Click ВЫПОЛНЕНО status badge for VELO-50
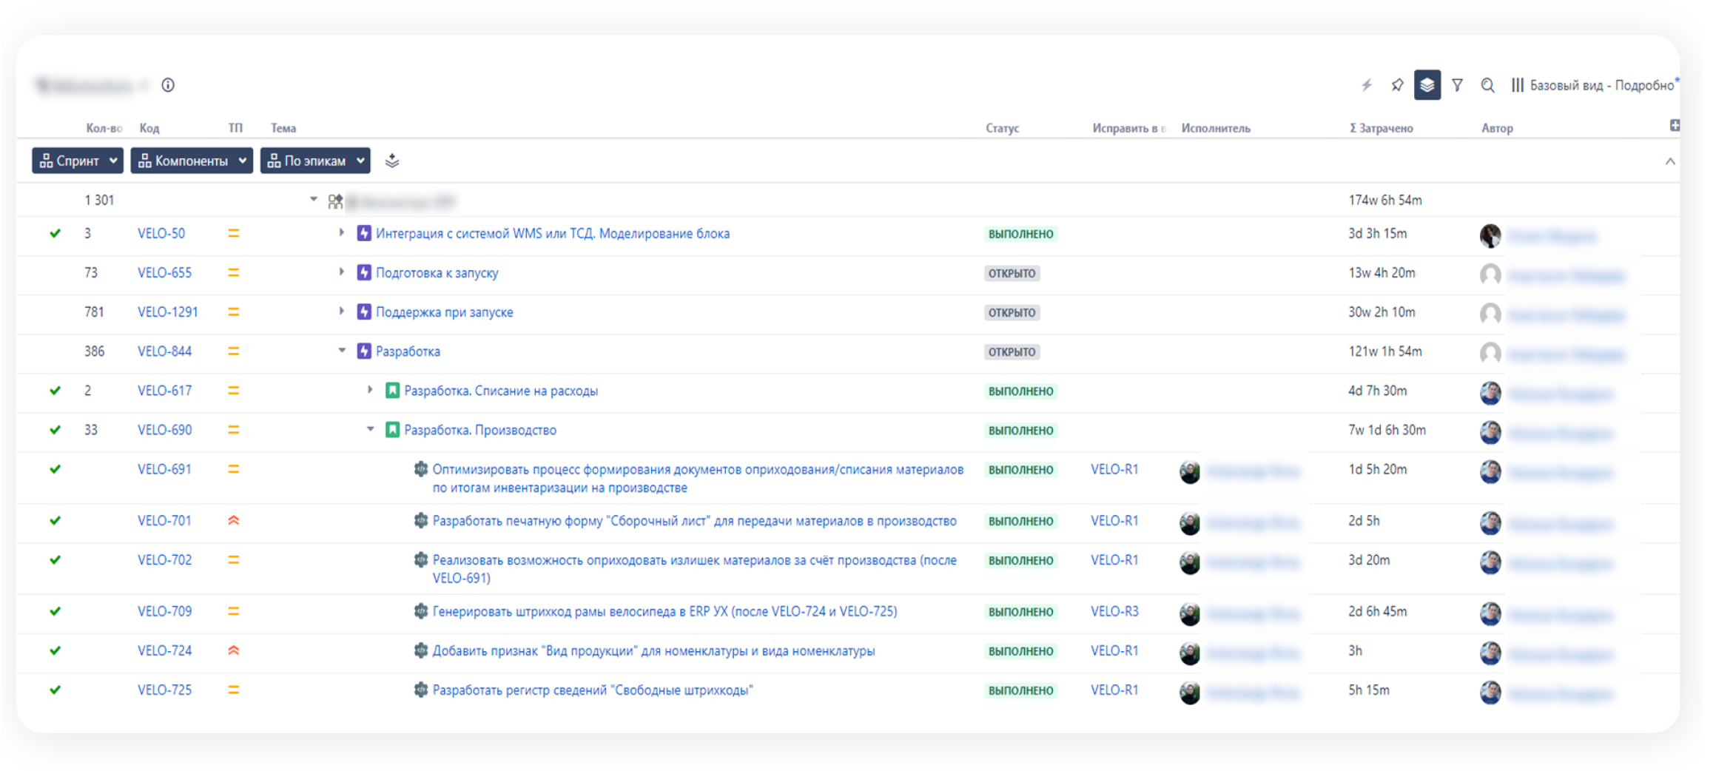 click(1020, 234)
